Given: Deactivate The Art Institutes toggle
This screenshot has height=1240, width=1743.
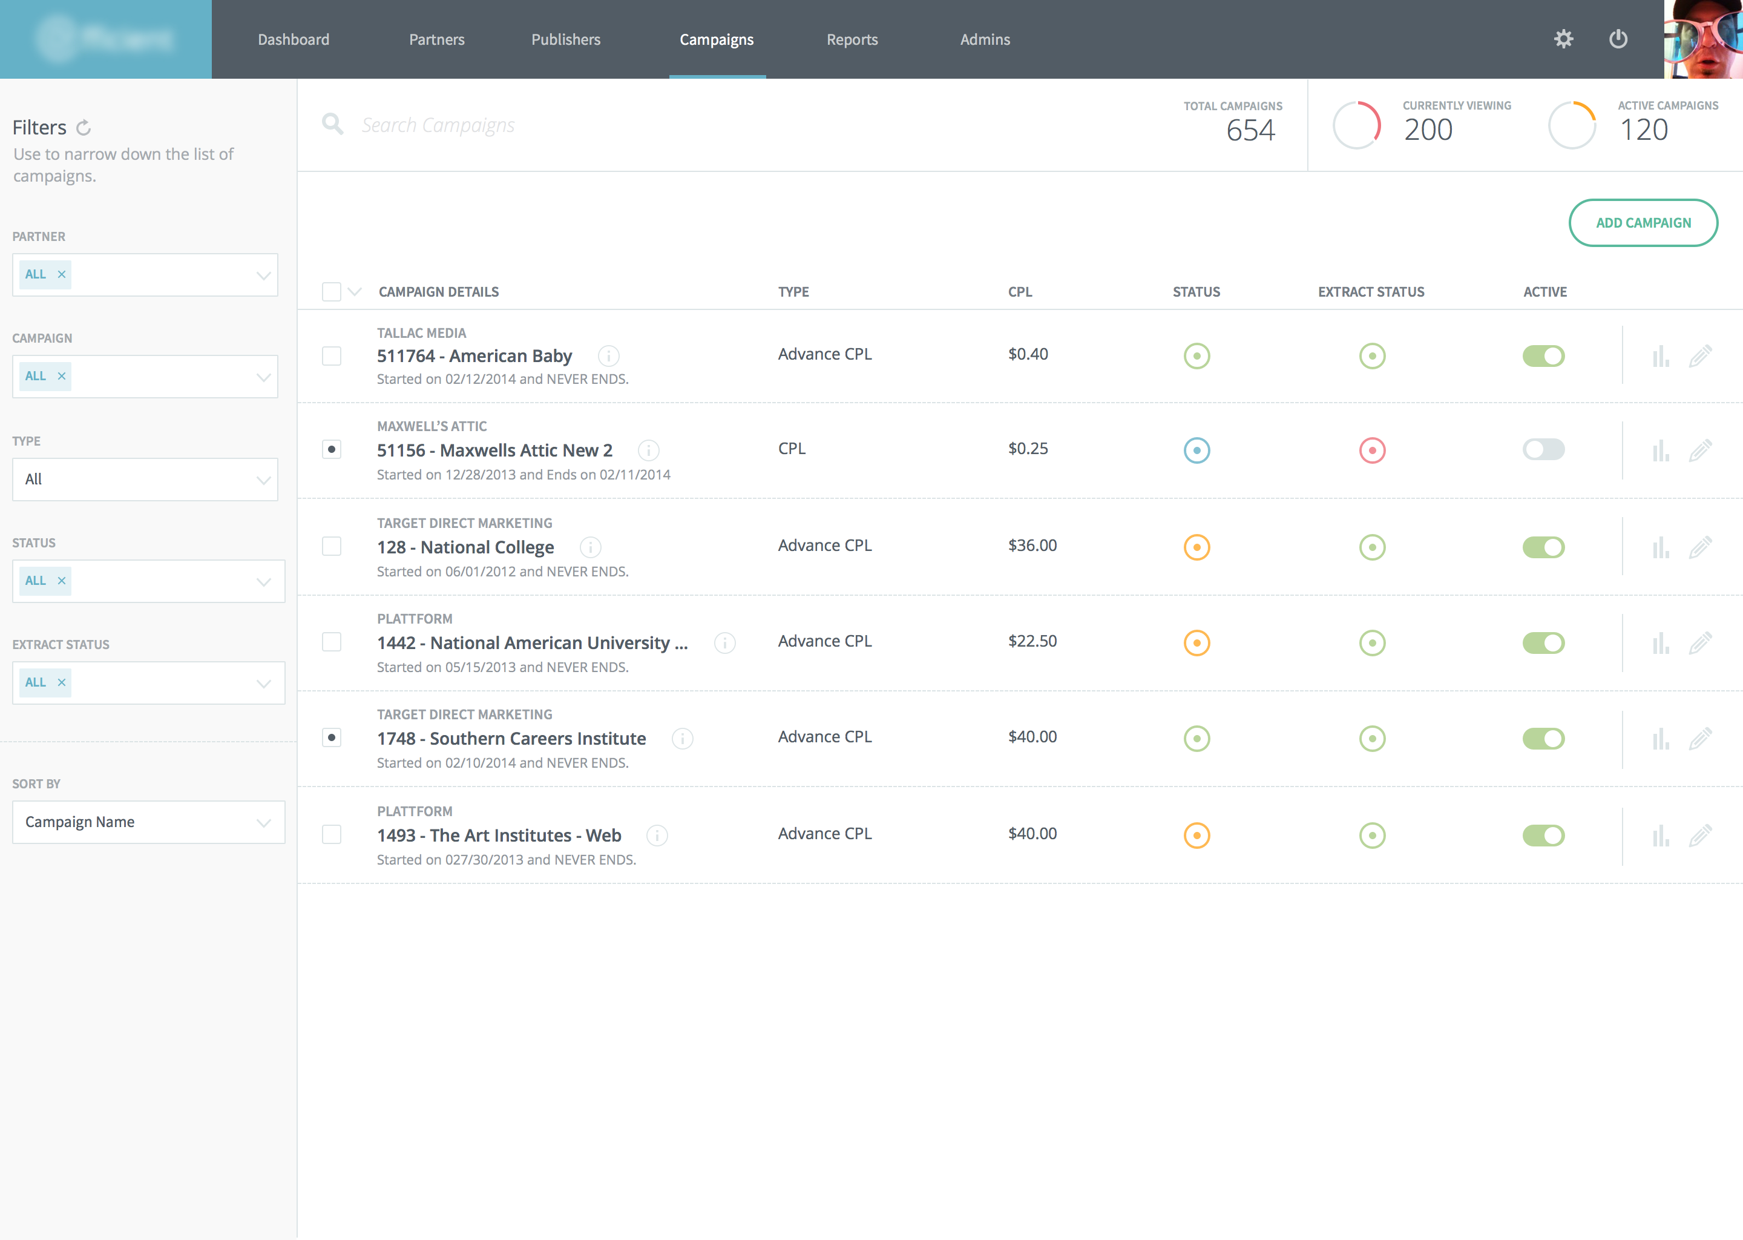Looking at the screenshot, I should coord(1543,836).
